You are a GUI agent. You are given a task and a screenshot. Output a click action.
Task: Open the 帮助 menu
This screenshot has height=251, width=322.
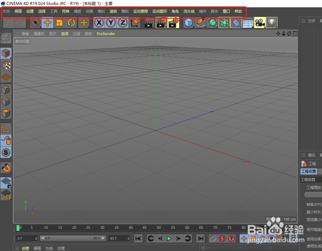pyautogui.click(x=238, y=11)
